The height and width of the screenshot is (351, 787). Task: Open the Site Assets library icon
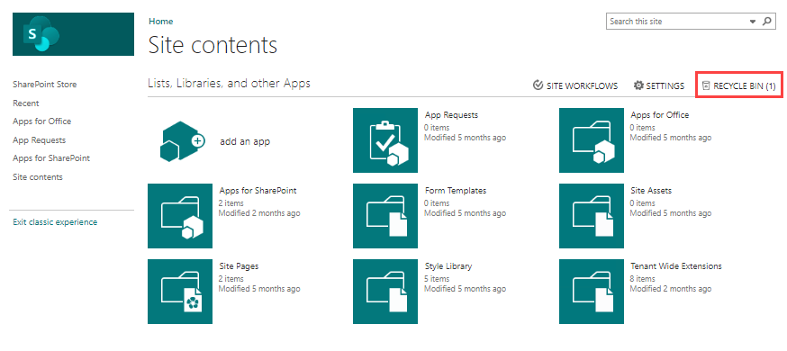click(x=592, y=216)
